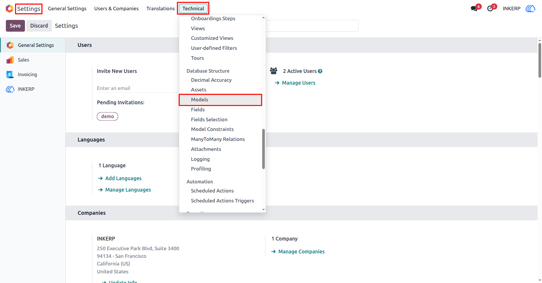Select the INKERP sidebar icon
The height and width of the screenshot is (283, 542).
pyautogui.click(x=10, y=89)
